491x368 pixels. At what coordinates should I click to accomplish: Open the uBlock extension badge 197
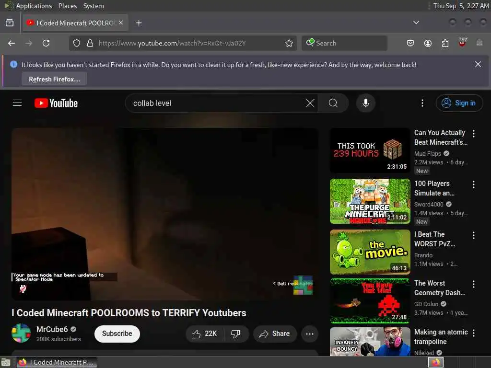463,43
